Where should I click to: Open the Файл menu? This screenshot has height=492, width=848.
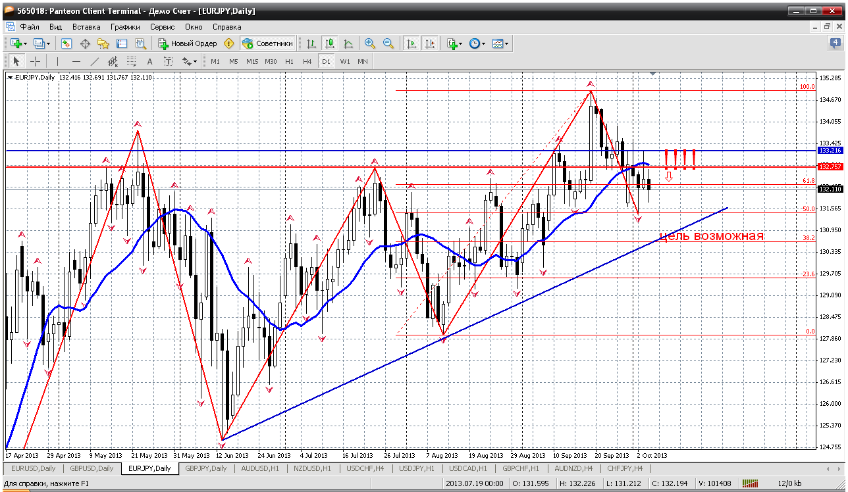pyautogui.click(x=30, y=27)
